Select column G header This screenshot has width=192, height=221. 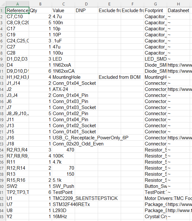tap(155, 4)
